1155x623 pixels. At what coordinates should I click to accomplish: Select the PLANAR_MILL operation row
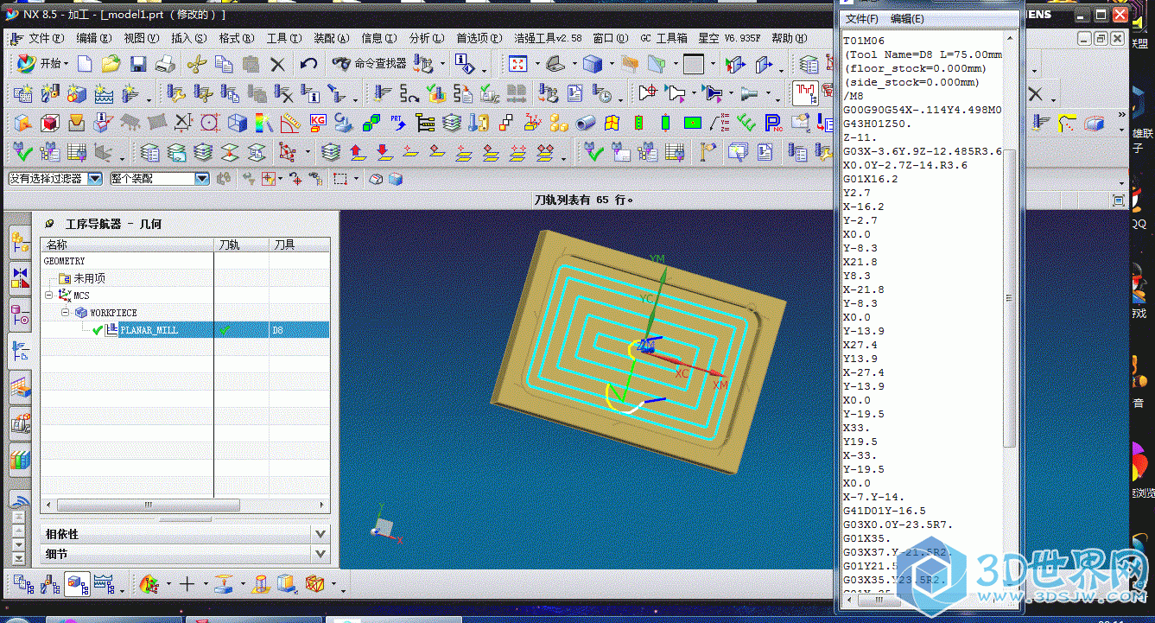[x=185, y=330]
